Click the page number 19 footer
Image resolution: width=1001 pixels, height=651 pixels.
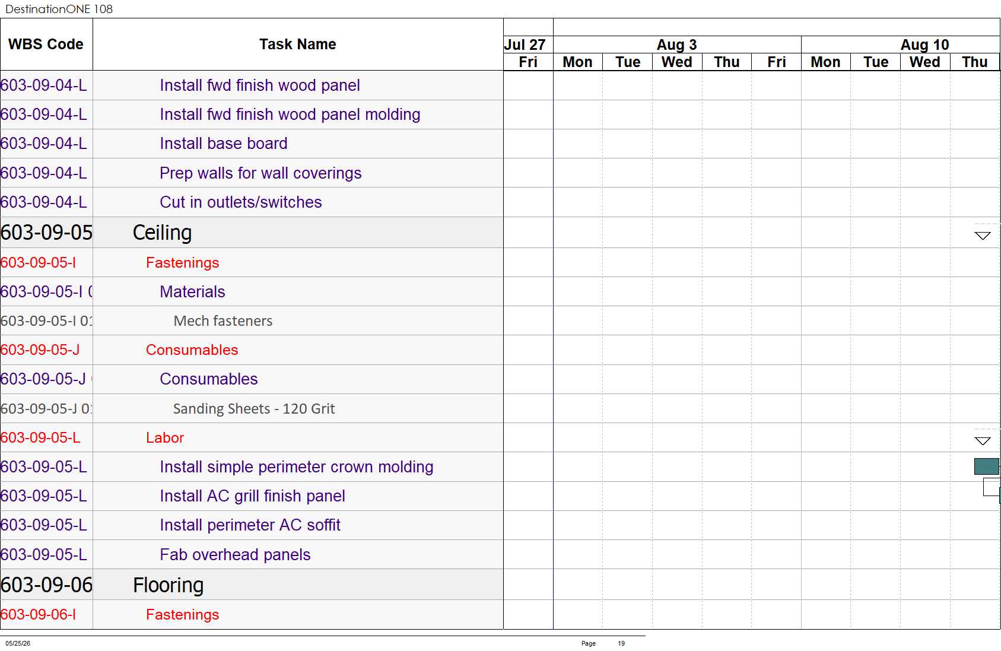(x=621, y=643)
